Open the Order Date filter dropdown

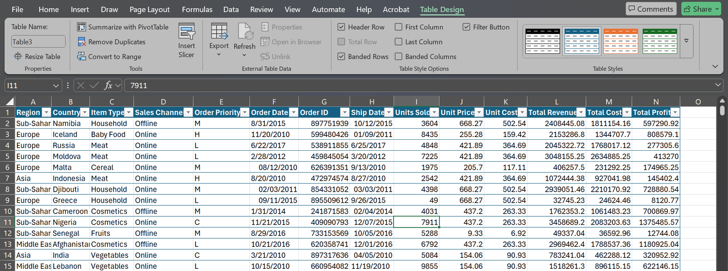pos(293,112)
